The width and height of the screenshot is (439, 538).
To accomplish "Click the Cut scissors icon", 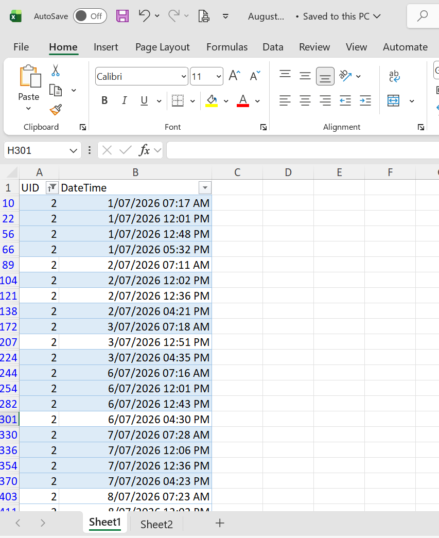I will click(56, 71).
